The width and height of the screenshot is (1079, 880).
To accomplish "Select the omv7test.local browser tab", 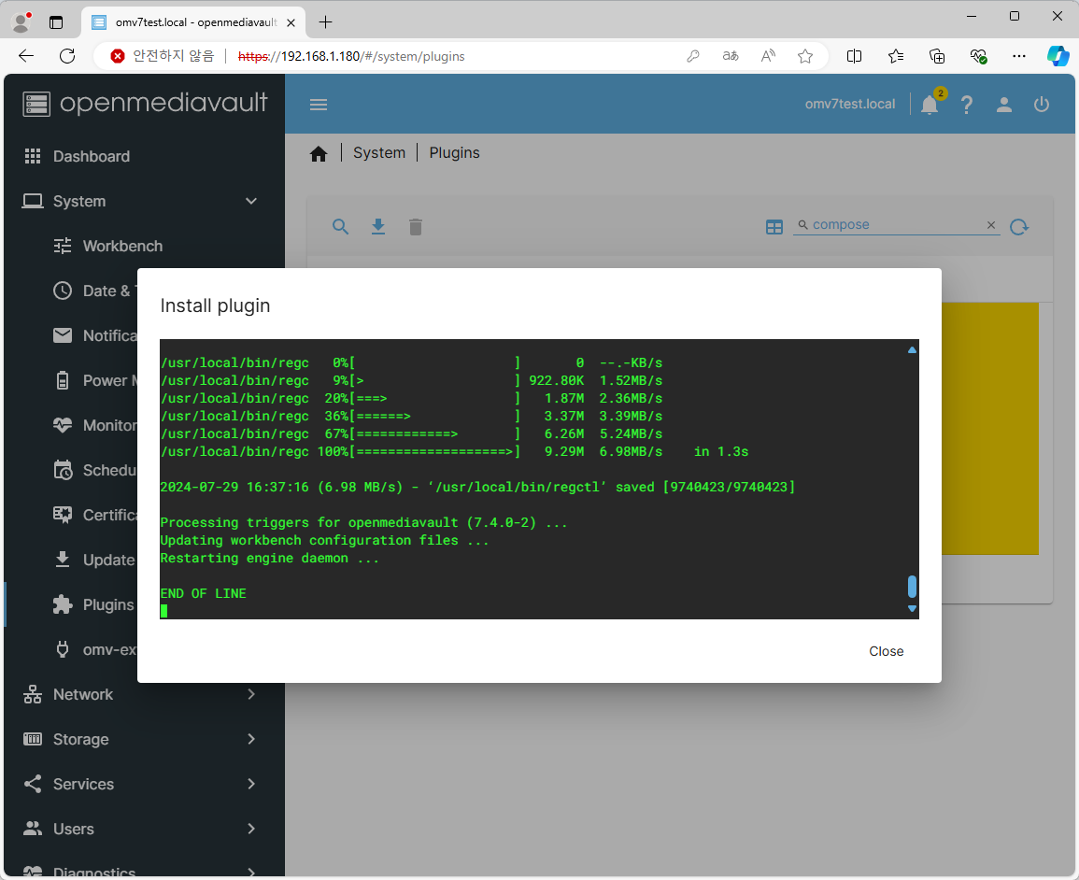I will tap(193, 22).
